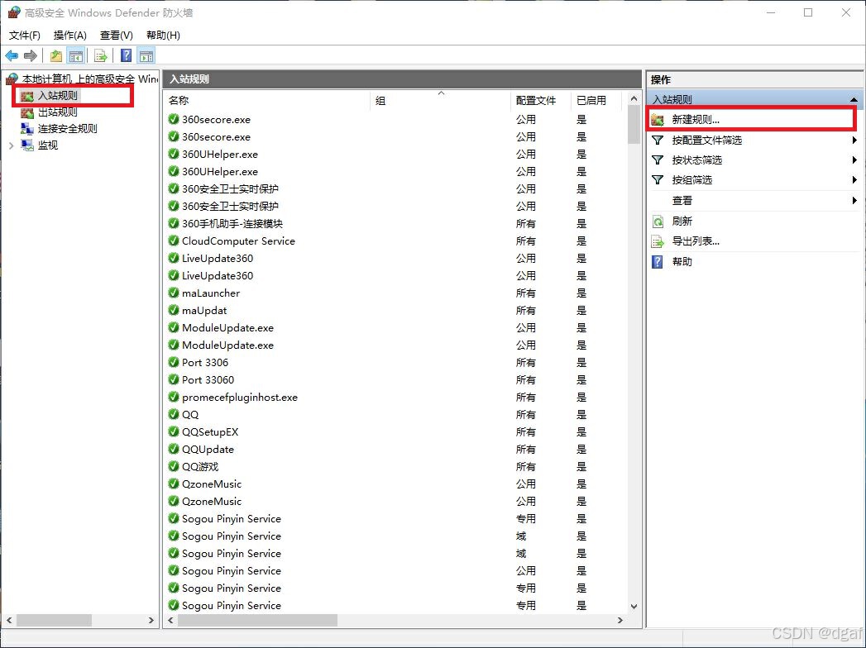Click the green check icon for maLauncher

[174, 293]
